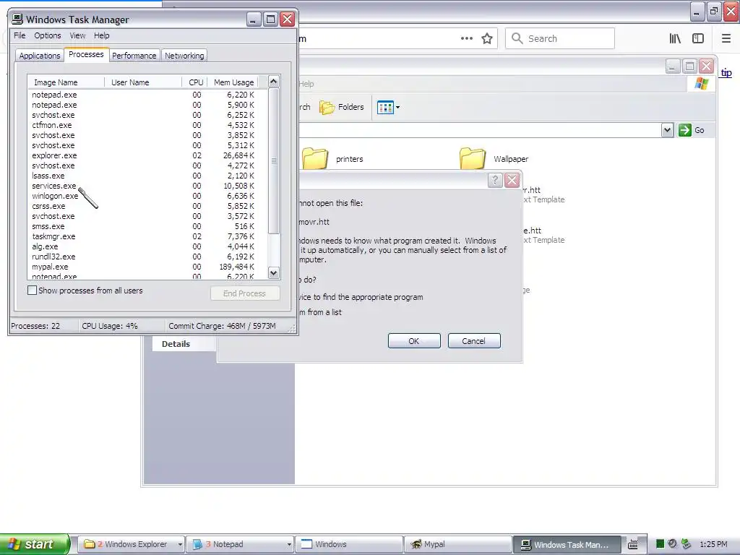Expand the Explorer address bar dropdown

coord(667,130)
